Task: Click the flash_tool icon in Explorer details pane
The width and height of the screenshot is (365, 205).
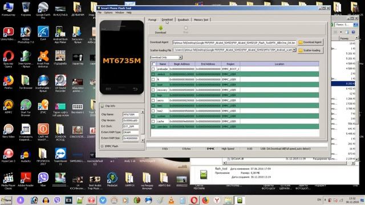Action: 204,174
